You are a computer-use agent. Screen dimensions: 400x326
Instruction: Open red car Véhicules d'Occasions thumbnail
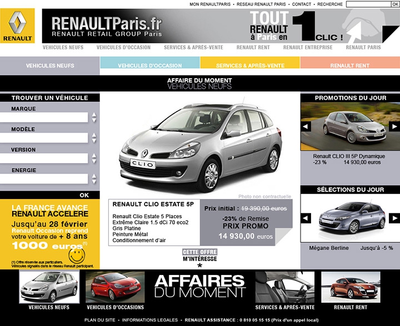coord(115,287)
